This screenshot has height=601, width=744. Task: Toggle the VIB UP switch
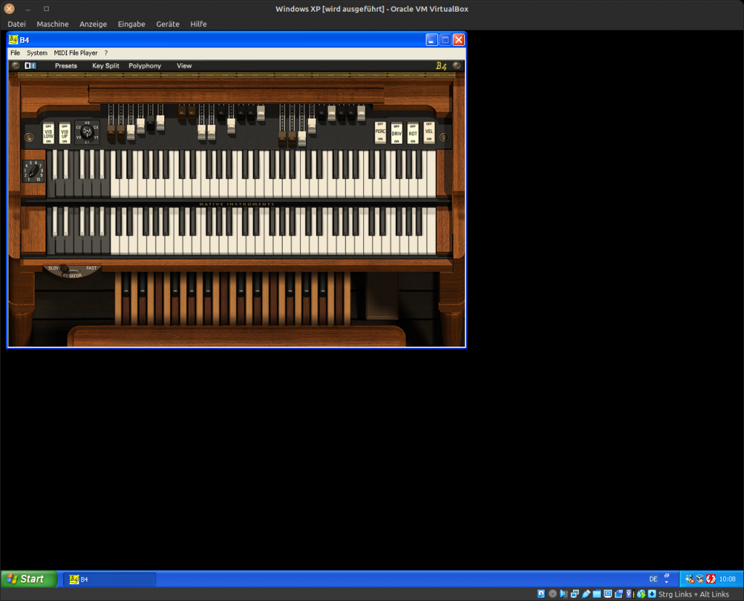[x=65, y=133]
